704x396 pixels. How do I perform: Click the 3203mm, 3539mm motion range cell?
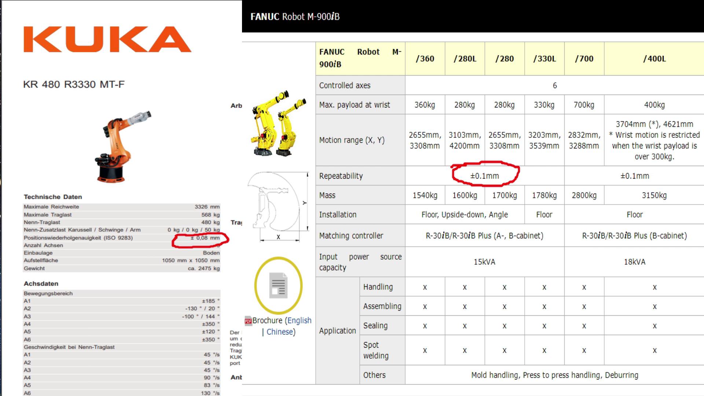pos(544,140)
